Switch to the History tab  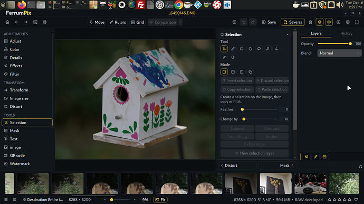coord(347,34)
